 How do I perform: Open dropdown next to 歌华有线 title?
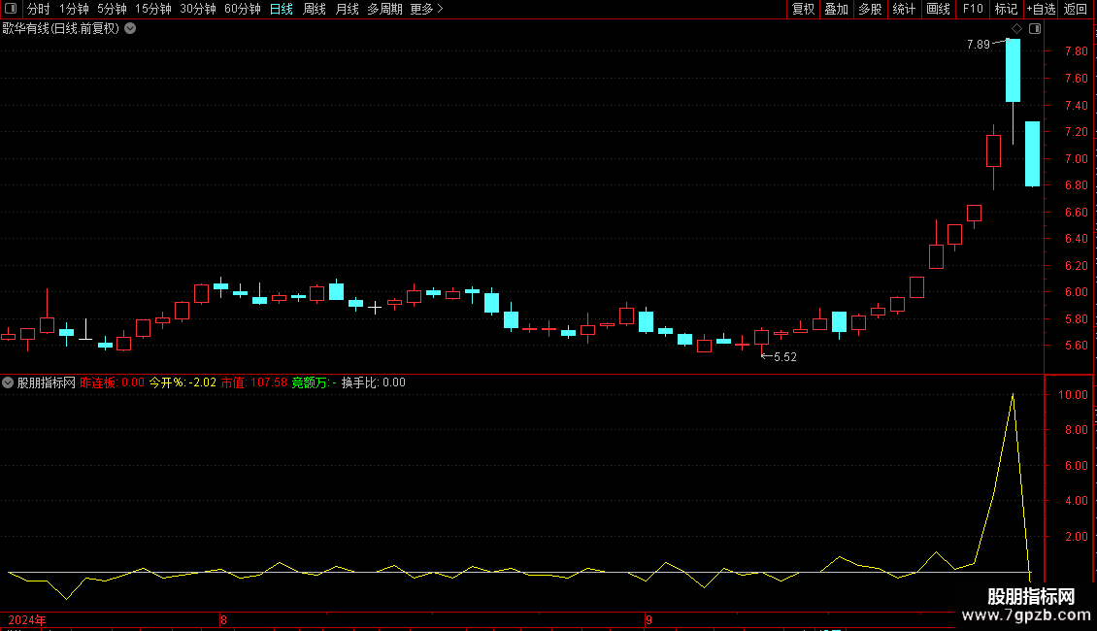130,29
